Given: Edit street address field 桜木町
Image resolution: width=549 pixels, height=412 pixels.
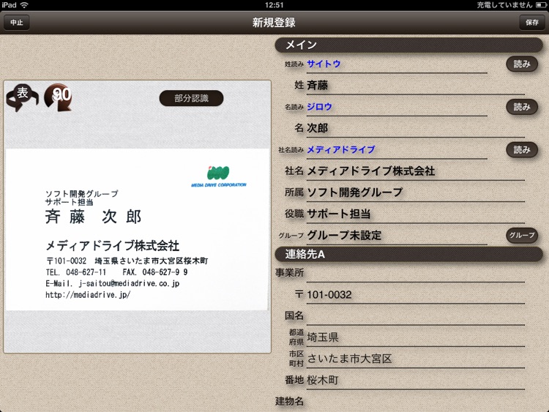Looking at the screenshot, I should (416, 381).
